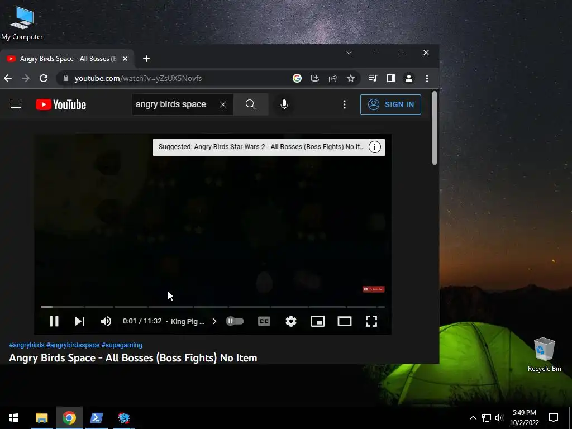Image resolution: width=572 pixels, height=429 pixels.
Task: Bookmark this tab with the star
Action: tap(351, 78)
